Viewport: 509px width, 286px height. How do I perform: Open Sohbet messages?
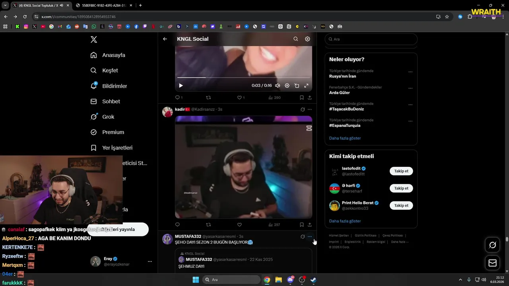[105, 101]
